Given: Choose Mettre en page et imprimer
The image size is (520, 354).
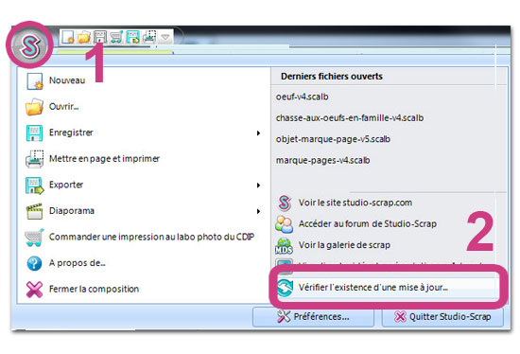Looking at the screenshot, I should (x=104, y=159).
